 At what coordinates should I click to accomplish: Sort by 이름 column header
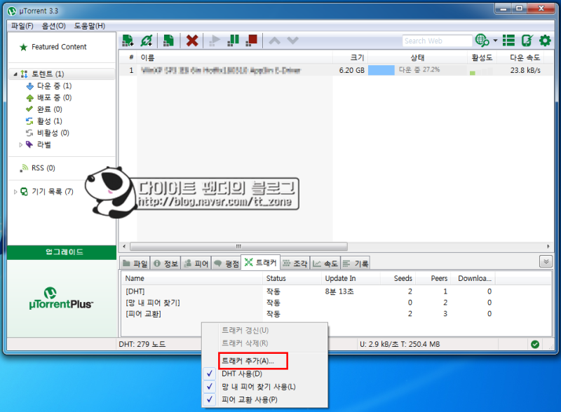click(x=234, y=57)
